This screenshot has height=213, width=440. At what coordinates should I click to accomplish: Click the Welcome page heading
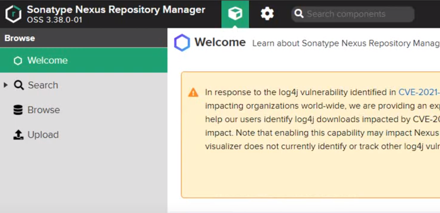pyautogui.click(x=220, y=42)
